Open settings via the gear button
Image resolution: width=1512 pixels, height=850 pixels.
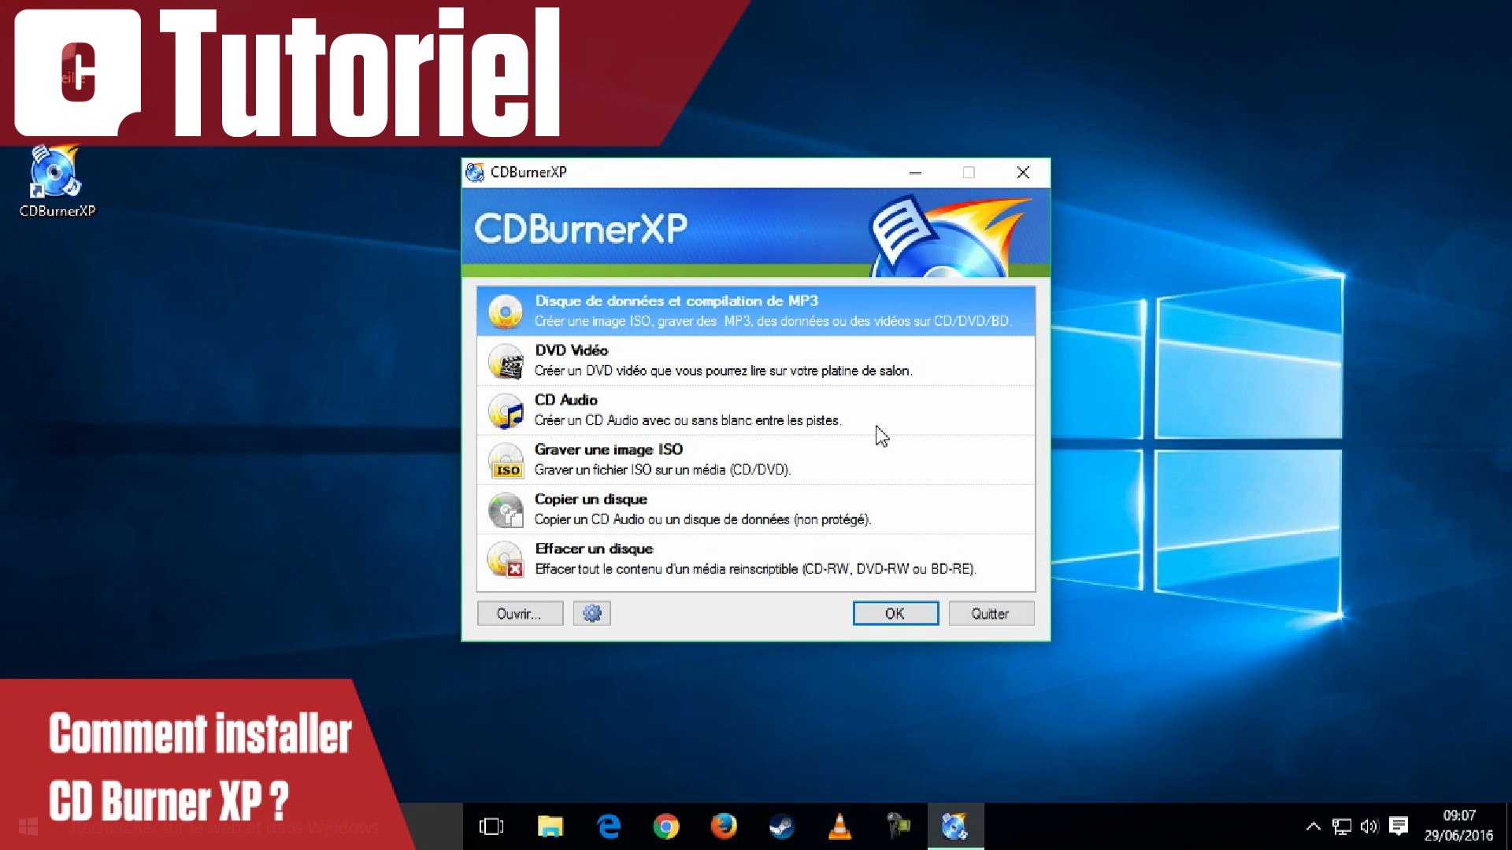coord(591,613)
